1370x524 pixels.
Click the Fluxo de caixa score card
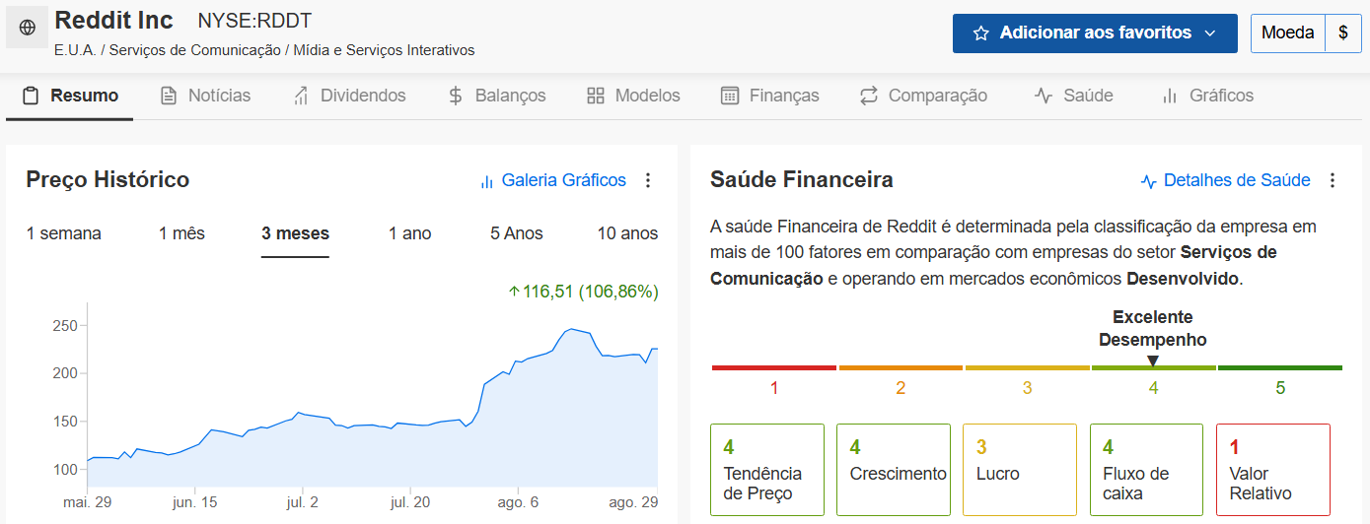[x=1146, y=470]
